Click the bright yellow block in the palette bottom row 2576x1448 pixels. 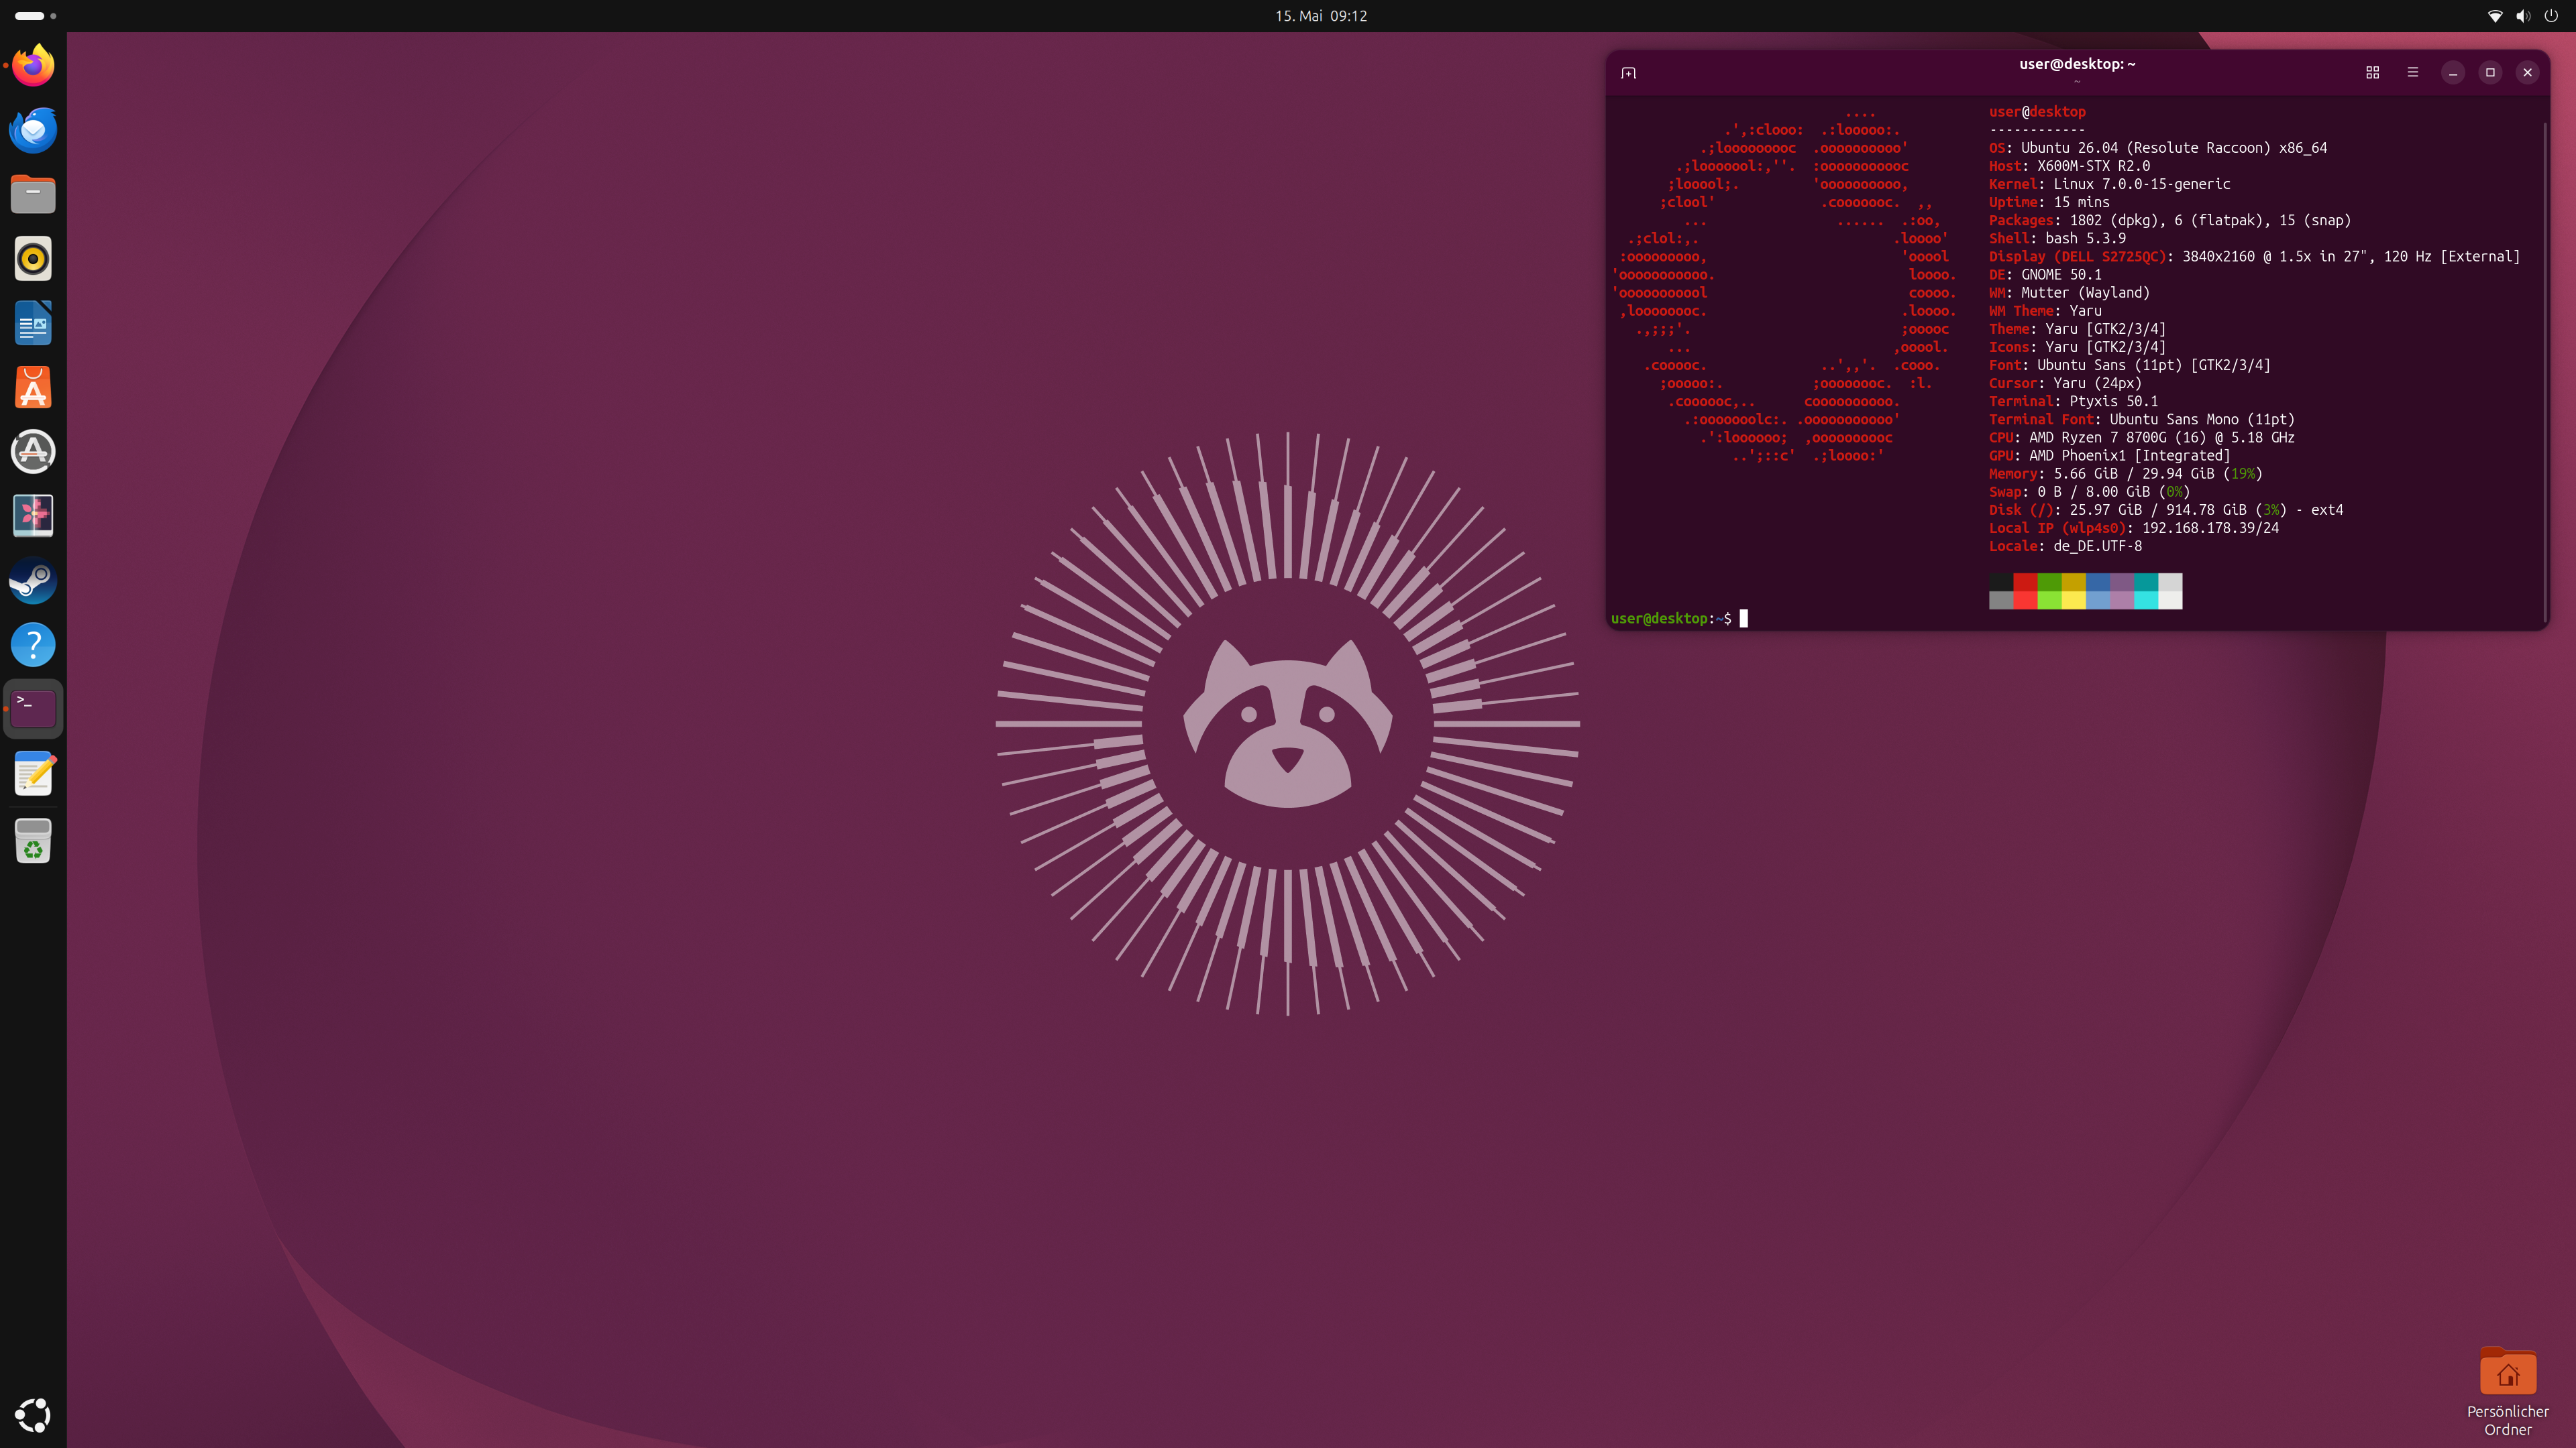2073,599
